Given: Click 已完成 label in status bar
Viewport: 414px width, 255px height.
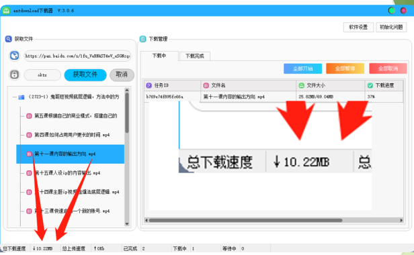Looking at the screenshot, I should click(x=130, y=249).
